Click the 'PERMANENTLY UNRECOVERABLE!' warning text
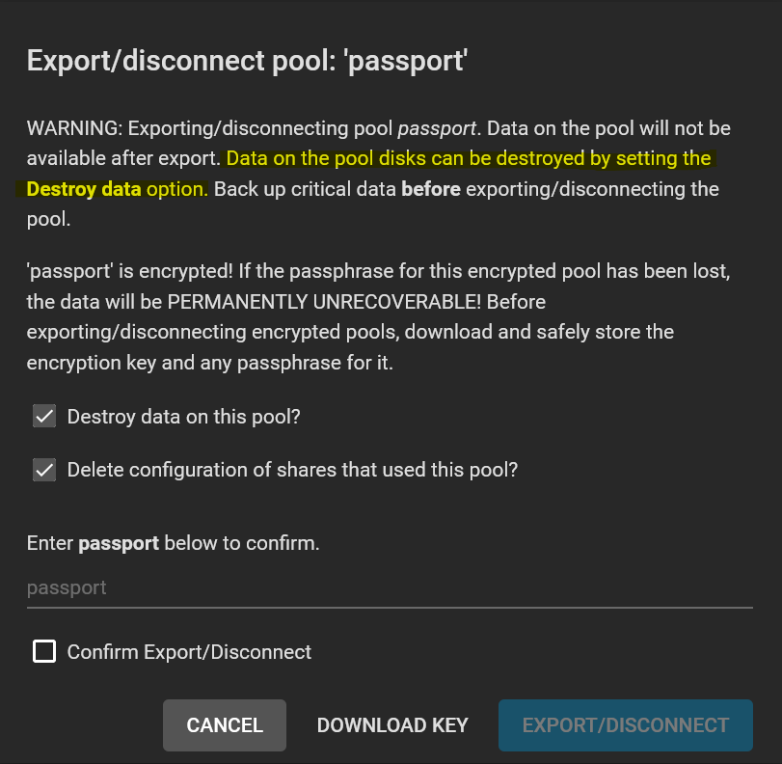This screenshot has height=764, width=782. pos(324,302)
